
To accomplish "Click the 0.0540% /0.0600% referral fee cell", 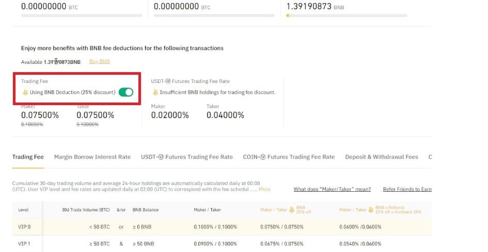I will click(x=360, y=244).
